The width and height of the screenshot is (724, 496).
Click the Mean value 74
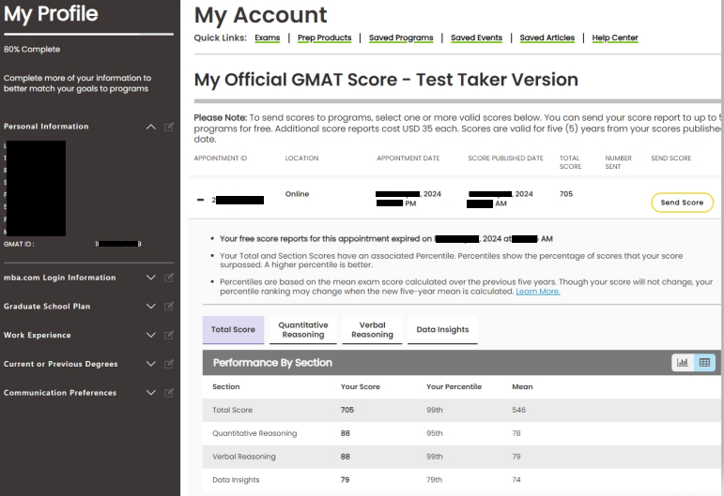(x=516, y=480)
